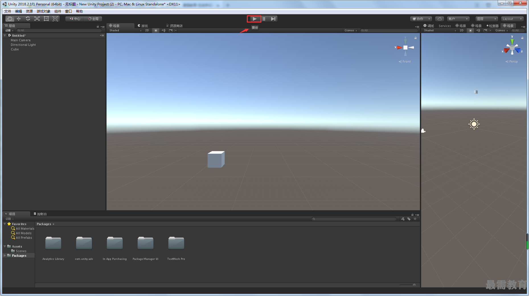Open the 编辑 Edit menu
The width and height of the screenshot is (529, 296).
[x=19, y=11]
